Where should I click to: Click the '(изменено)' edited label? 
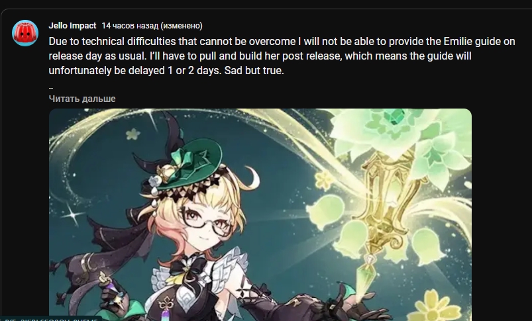[182, 26]
